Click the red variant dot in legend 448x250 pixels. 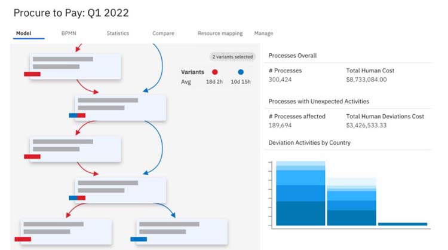point(215,72)
